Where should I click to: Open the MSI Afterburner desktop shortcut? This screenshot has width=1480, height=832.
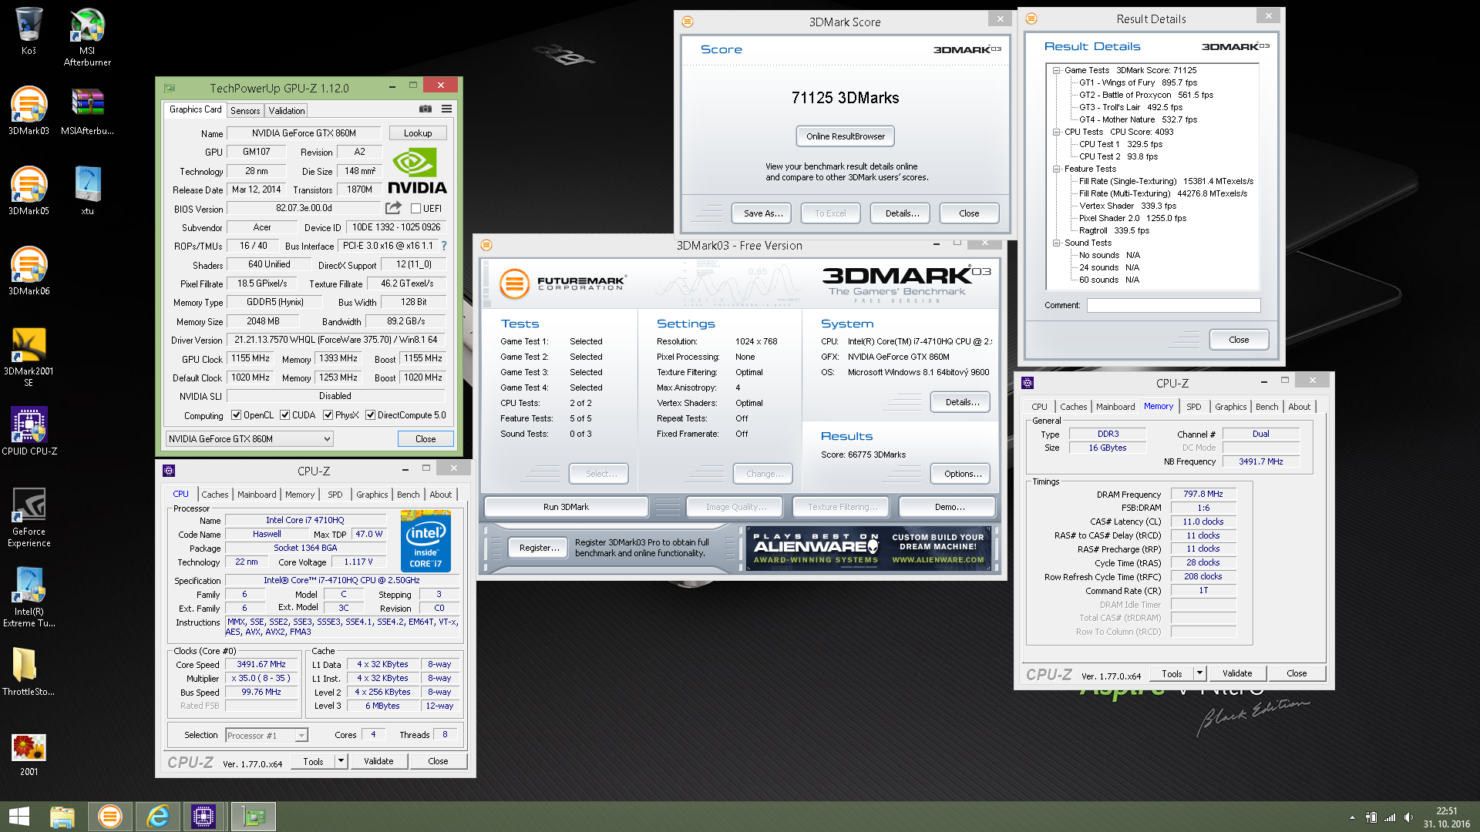pos(87,36)
